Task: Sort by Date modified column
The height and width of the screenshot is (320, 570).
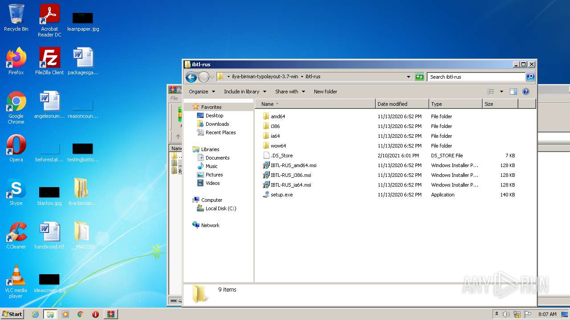Action: 403,104
